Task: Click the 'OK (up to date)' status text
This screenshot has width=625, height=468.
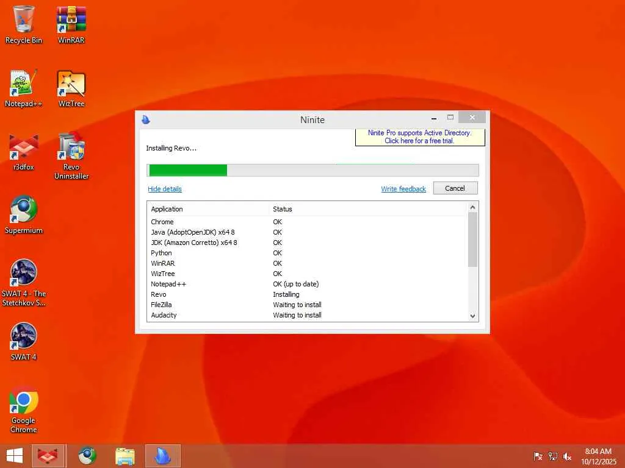Action: click(x=296, y=284)
